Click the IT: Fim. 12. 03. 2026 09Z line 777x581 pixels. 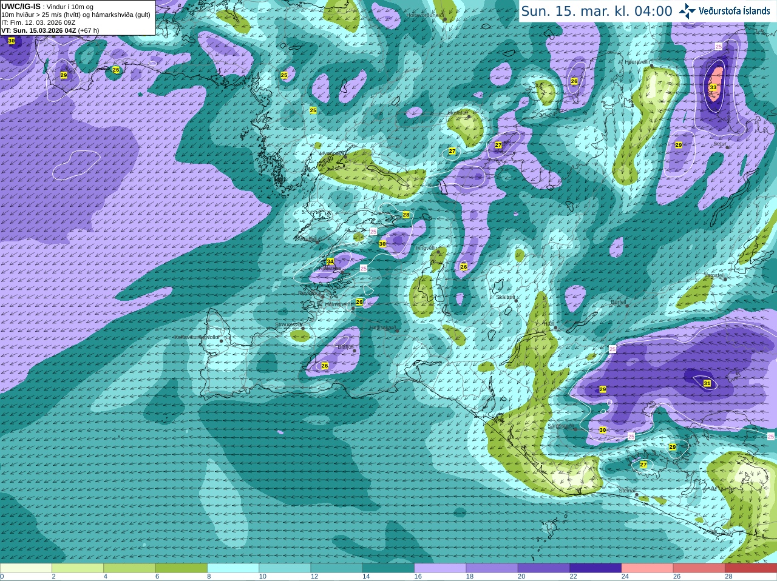point(38,22)
